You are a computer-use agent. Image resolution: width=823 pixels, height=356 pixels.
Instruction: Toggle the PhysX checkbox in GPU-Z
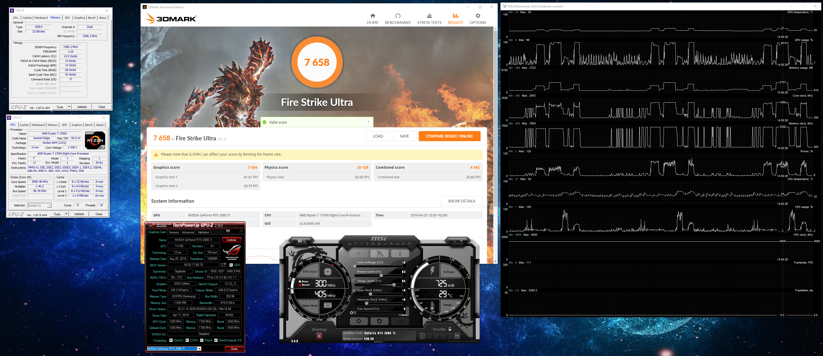pos(201,340)
